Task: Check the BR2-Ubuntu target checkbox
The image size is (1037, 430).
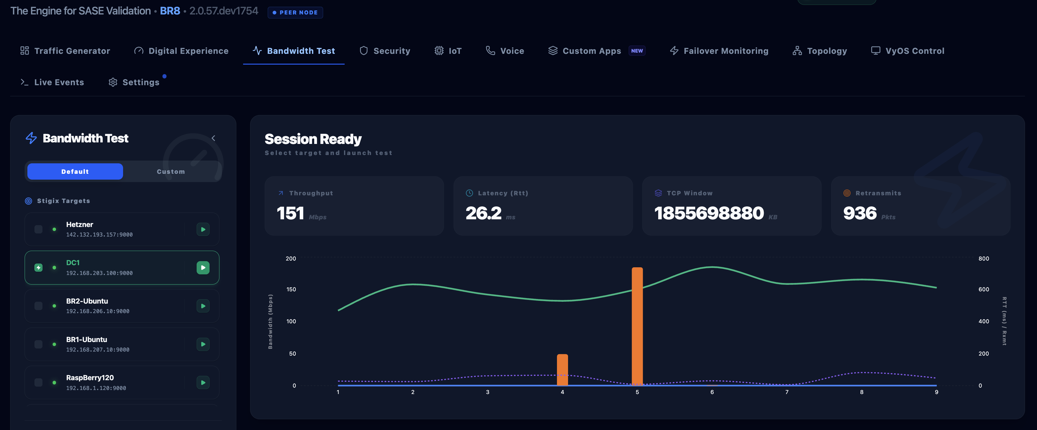Action: [38, 306]
